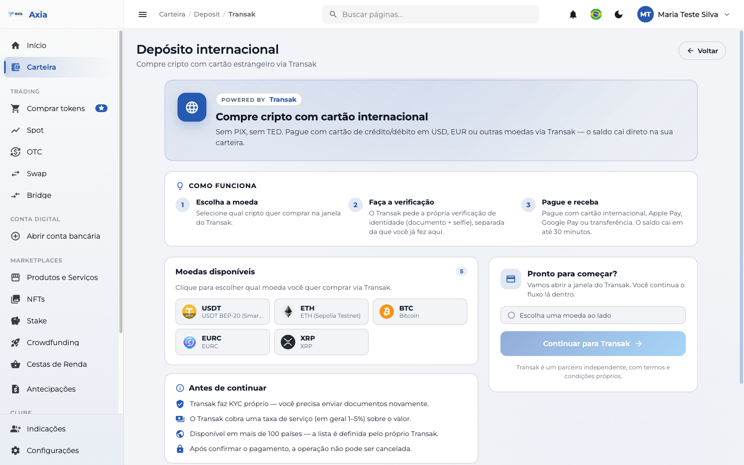Click the blue globe icon in banner
This screenshot has height=465, width=744.
192,107
